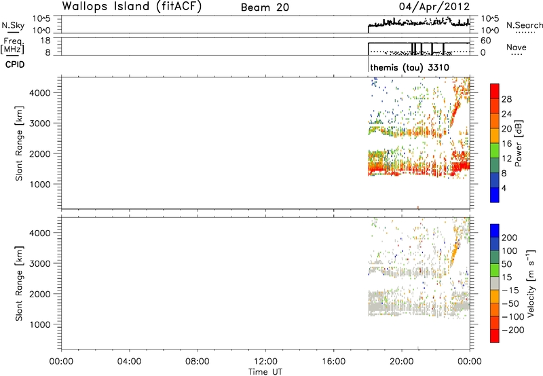Click the blue top of the velocity colorbar
Image resolution: width=543 pixels, height=376 pixels.
point(495,230)
